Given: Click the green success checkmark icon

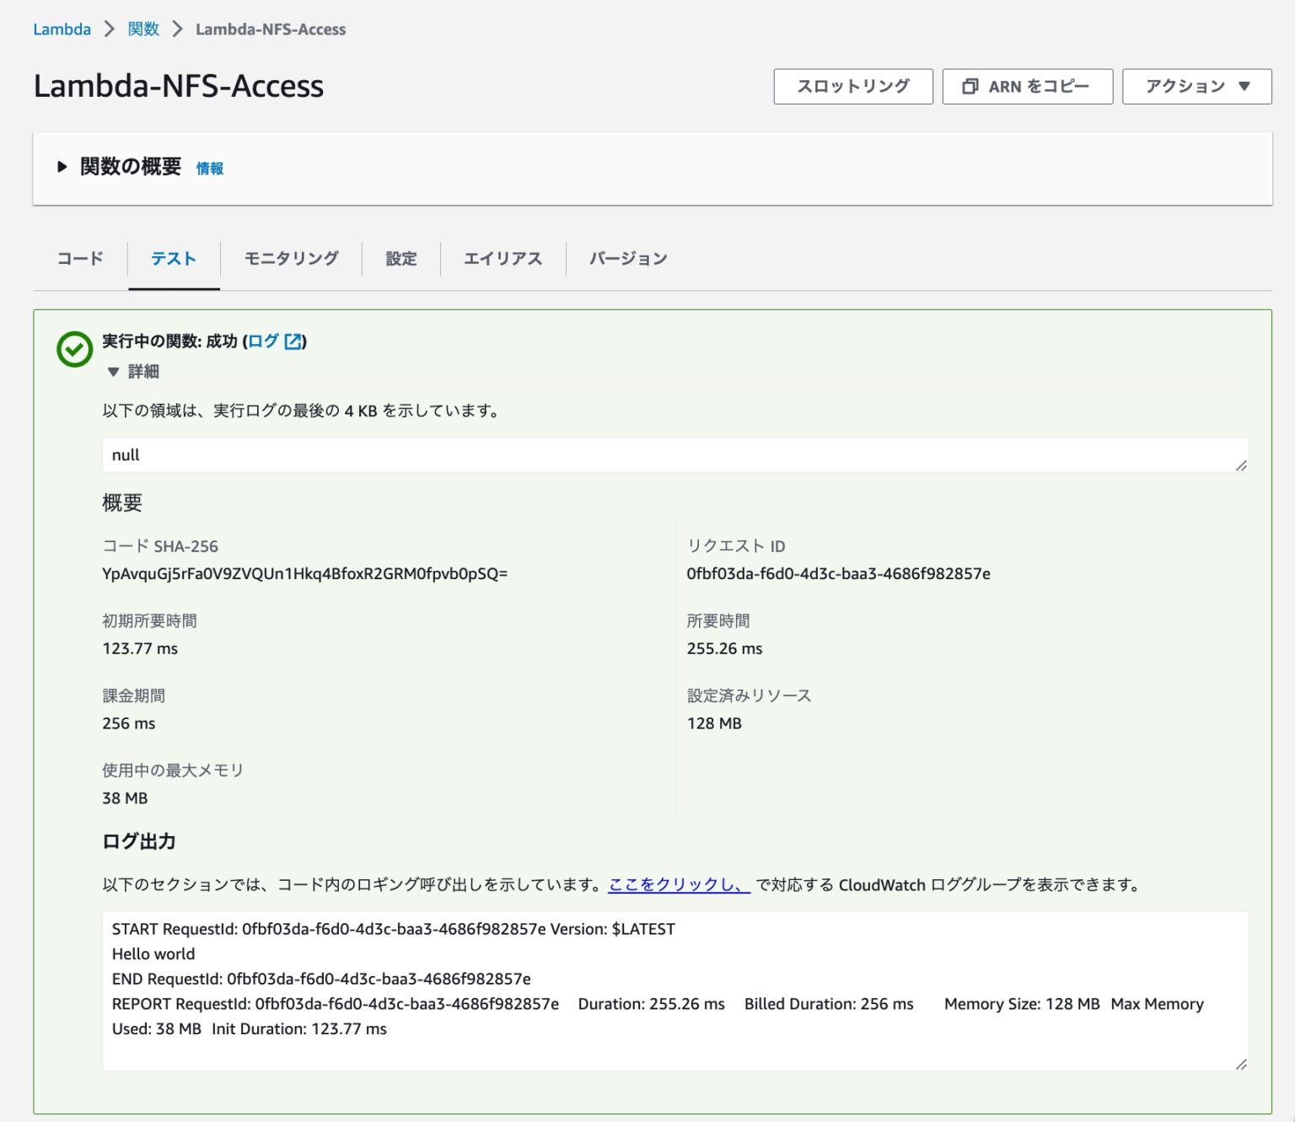Looking at the screenshot, I should (x=74, y=346).
